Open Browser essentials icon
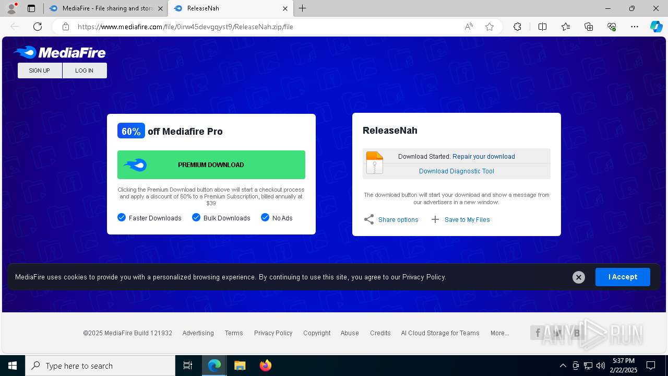Image resolution: width=668 pixels, height=376 pixels. click(x=612, y=27)
